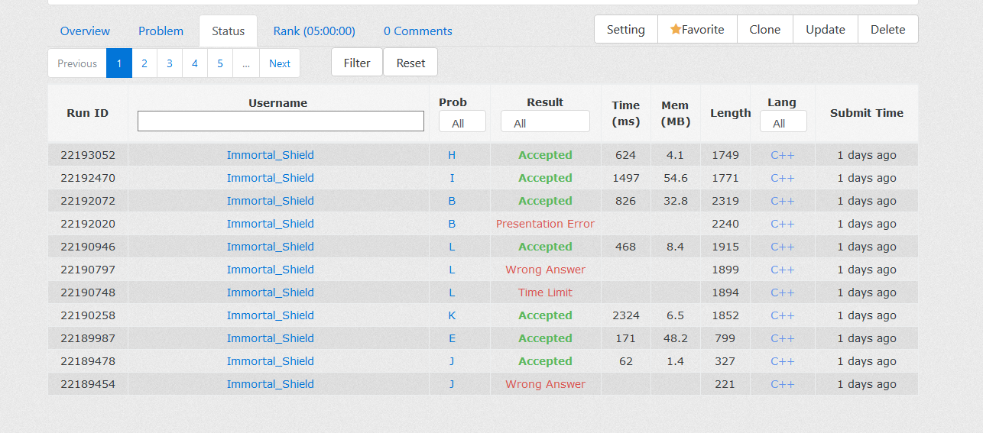Focus the Username filter input field
The height and width of the screenshot is (433, 983).
pyautogui.click(x=281, y=121)
